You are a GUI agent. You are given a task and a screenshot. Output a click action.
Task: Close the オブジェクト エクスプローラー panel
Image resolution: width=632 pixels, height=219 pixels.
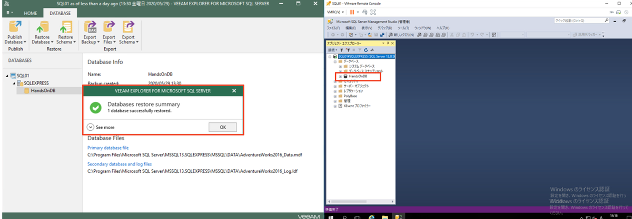pyautogui.click(x=393, y=43)
